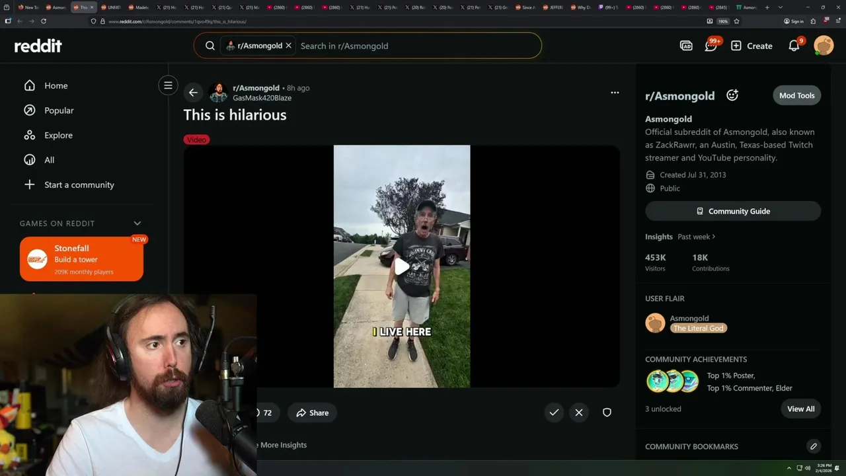Switch to the 'New Ta' tab

[28, 7]
